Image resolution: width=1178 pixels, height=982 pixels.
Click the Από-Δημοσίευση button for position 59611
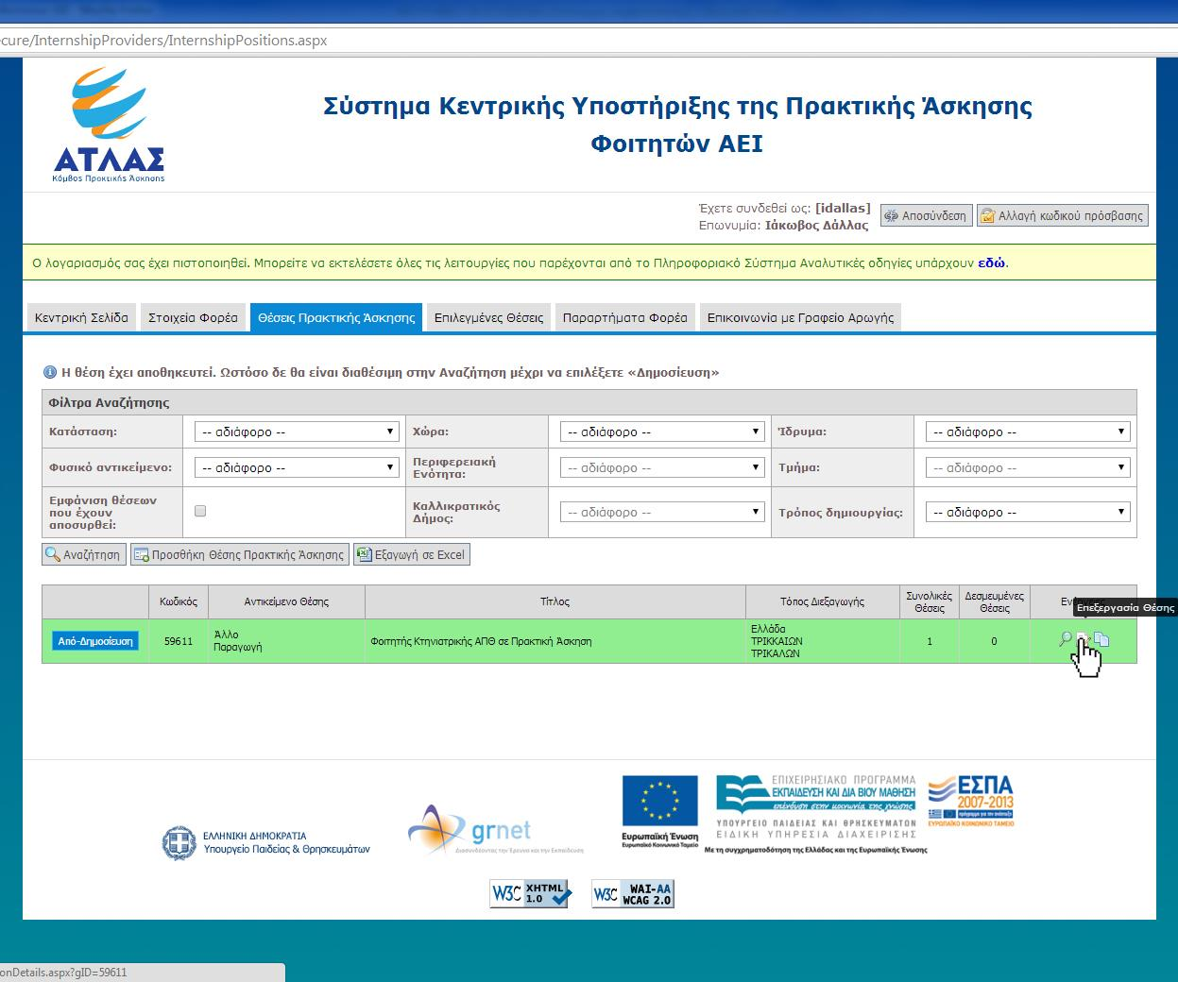[95, 641]
